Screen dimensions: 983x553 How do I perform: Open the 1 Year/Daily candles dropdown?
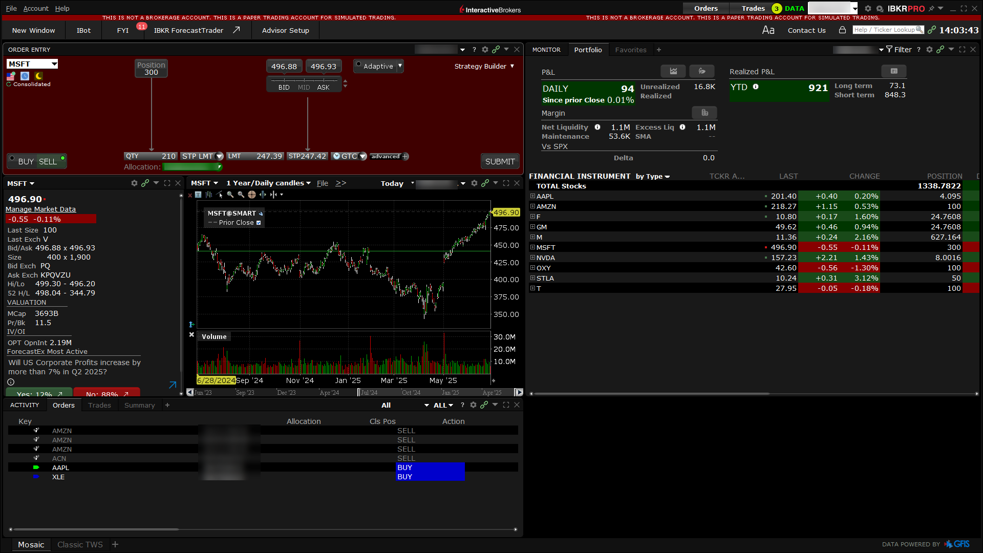point(268,183)
